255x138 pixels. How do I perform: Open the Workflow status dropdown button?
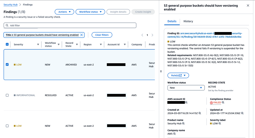coord(90,12)
